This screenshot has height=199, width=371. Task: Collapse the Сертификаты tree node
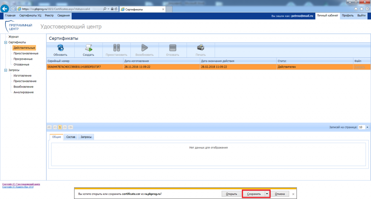[x=5, y=42]
